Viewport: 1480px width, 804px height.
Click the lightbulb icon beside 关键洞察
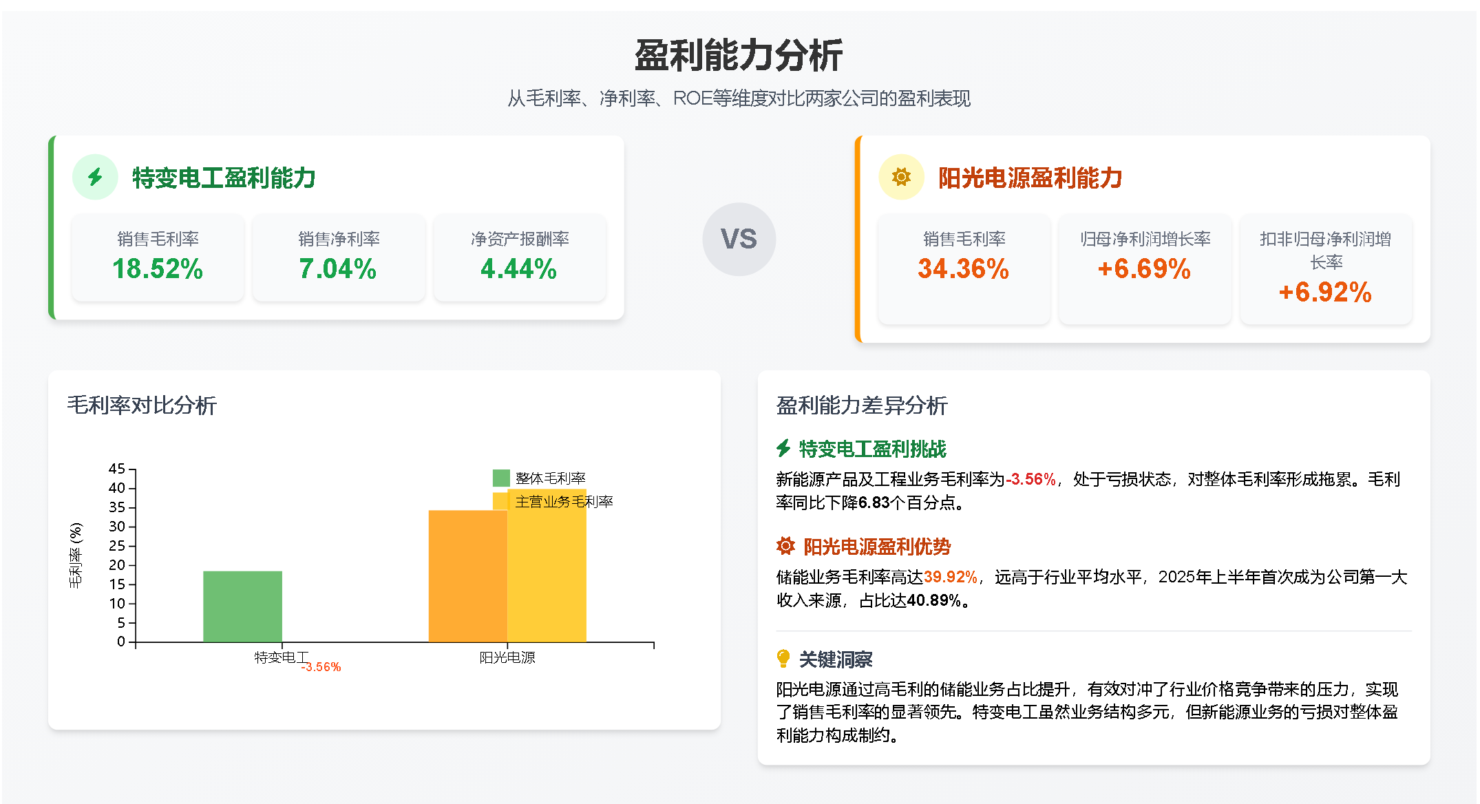tap(783, 659)
